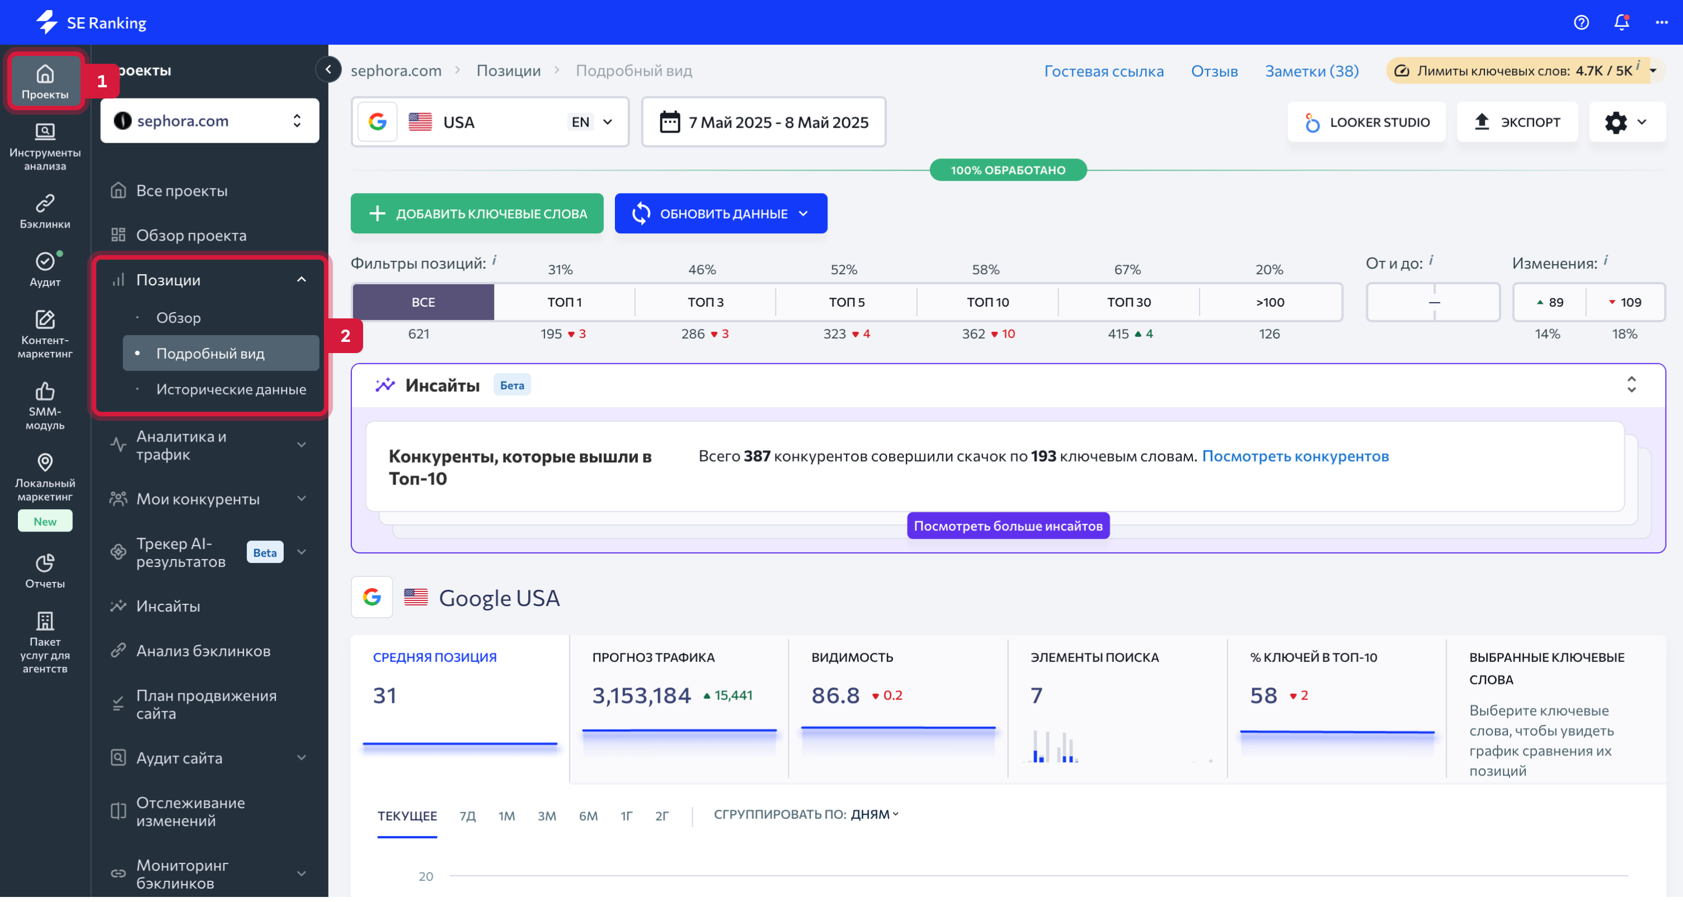
Task: Click Добавить ключевые слова button
Action: 477,214
